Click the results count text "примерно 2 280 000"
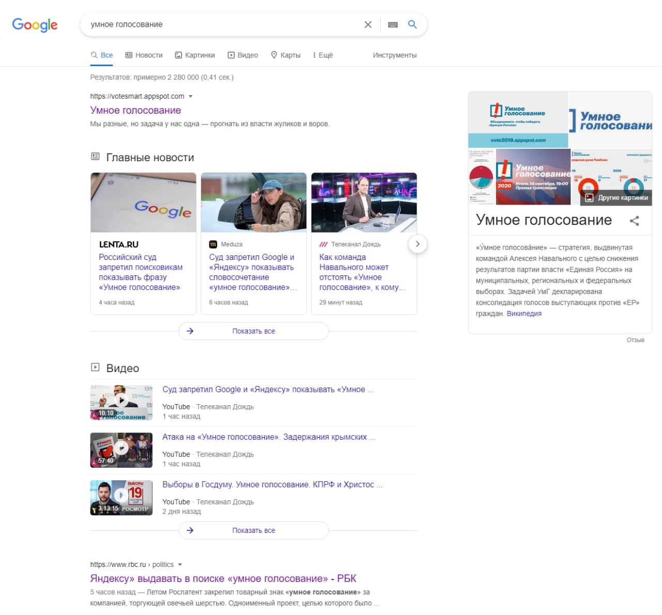The image size is (662, 615). pos(166,78)
